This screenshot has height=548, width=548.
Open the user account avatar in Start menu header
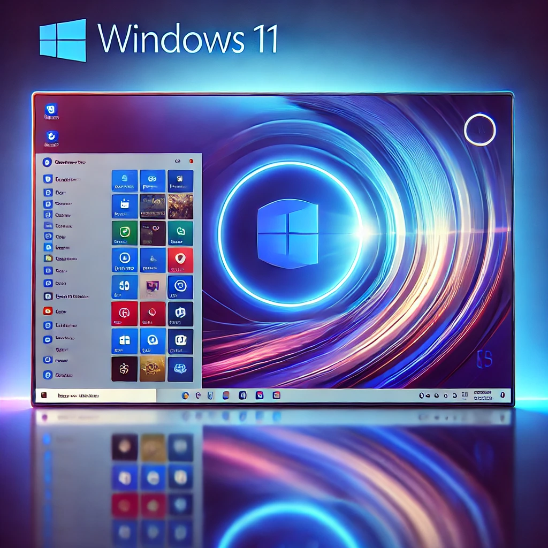[x=47, y=162]
